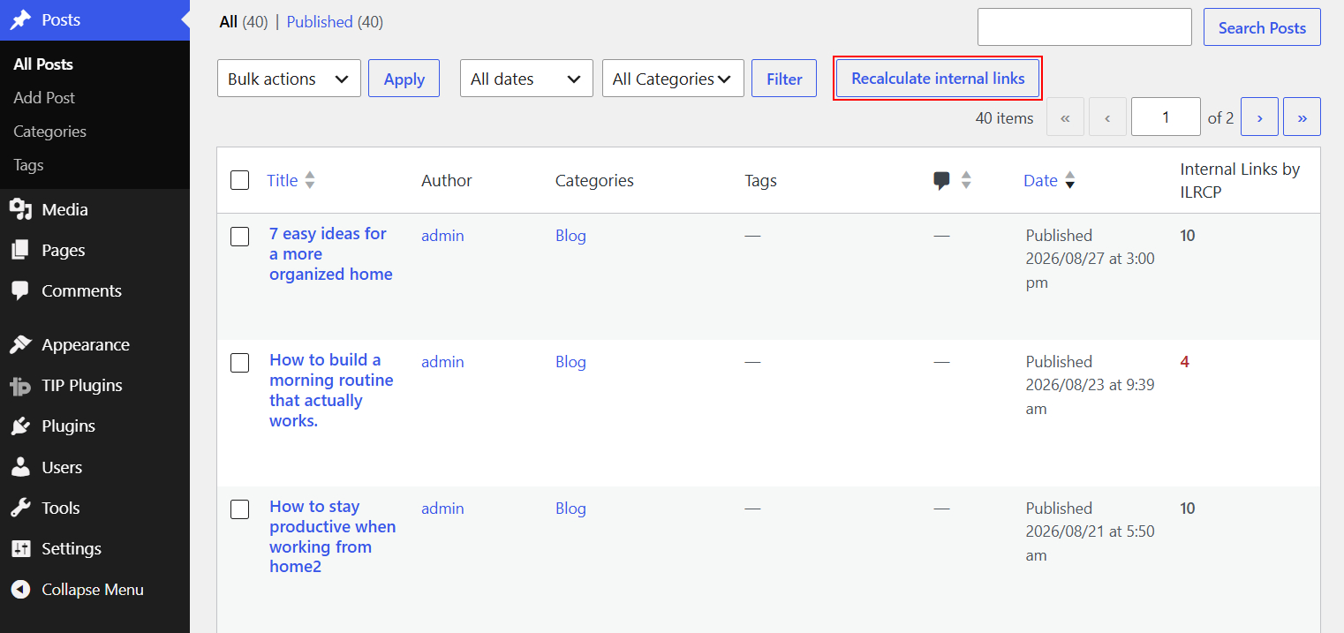The height and width of the screenshot is (633, 1344).
Task: Click the Appearance paintbrush icon
Action: pyautogui.click(x=20, y=344)
